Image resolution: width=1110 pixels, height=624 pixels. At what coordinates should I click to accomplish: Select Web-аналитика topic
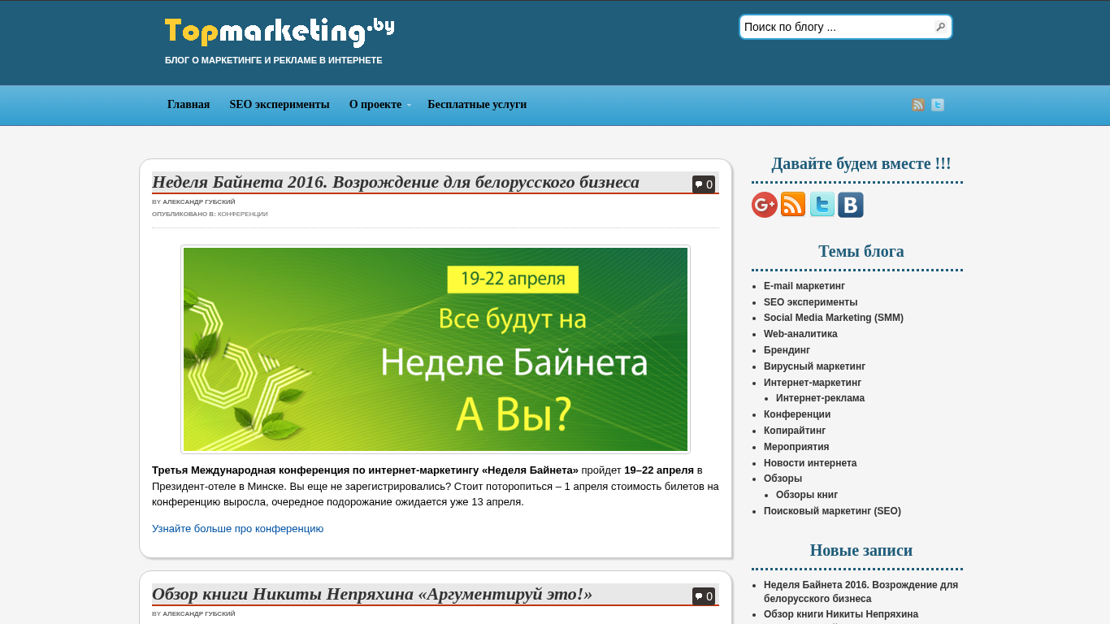pos(800,334)
